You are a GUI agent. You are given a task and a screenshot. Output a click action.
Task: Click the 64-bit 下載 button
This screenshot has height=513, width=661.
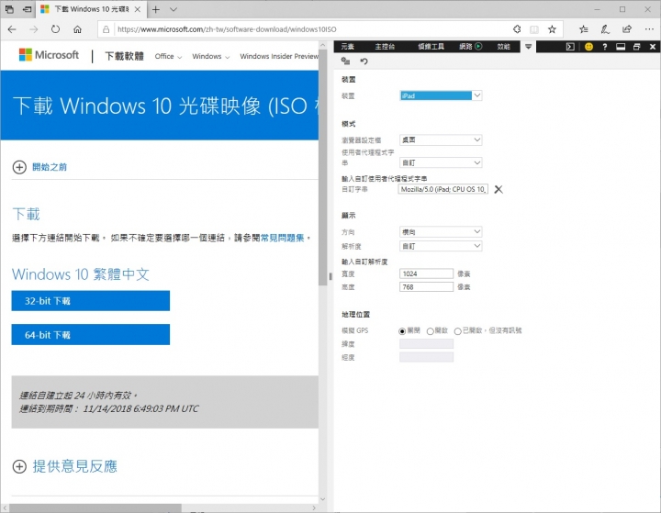[91, 335]
